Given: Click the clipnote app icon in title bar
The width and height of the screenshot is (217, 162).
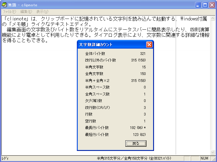Looking at the screenshot, I should (4, 5).
